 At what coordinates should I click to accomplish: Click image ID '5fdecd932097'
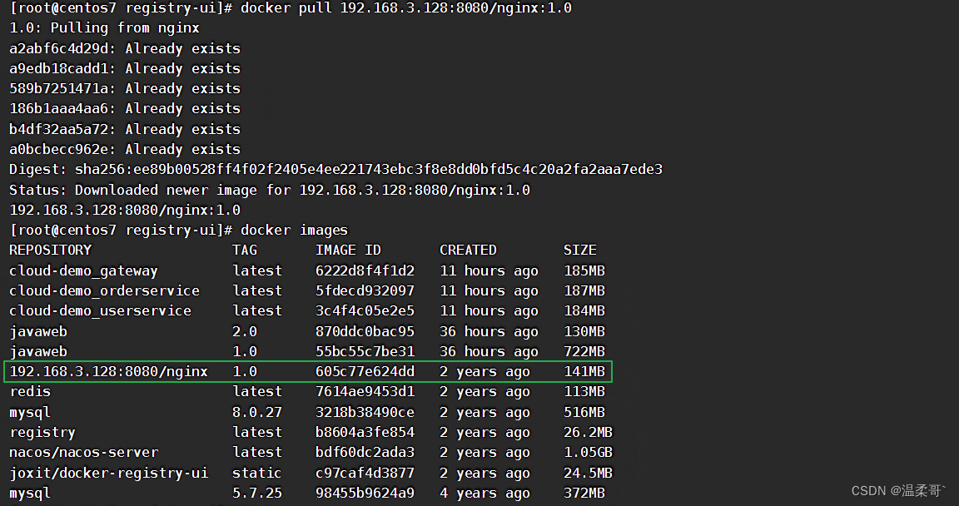[365, 291]
